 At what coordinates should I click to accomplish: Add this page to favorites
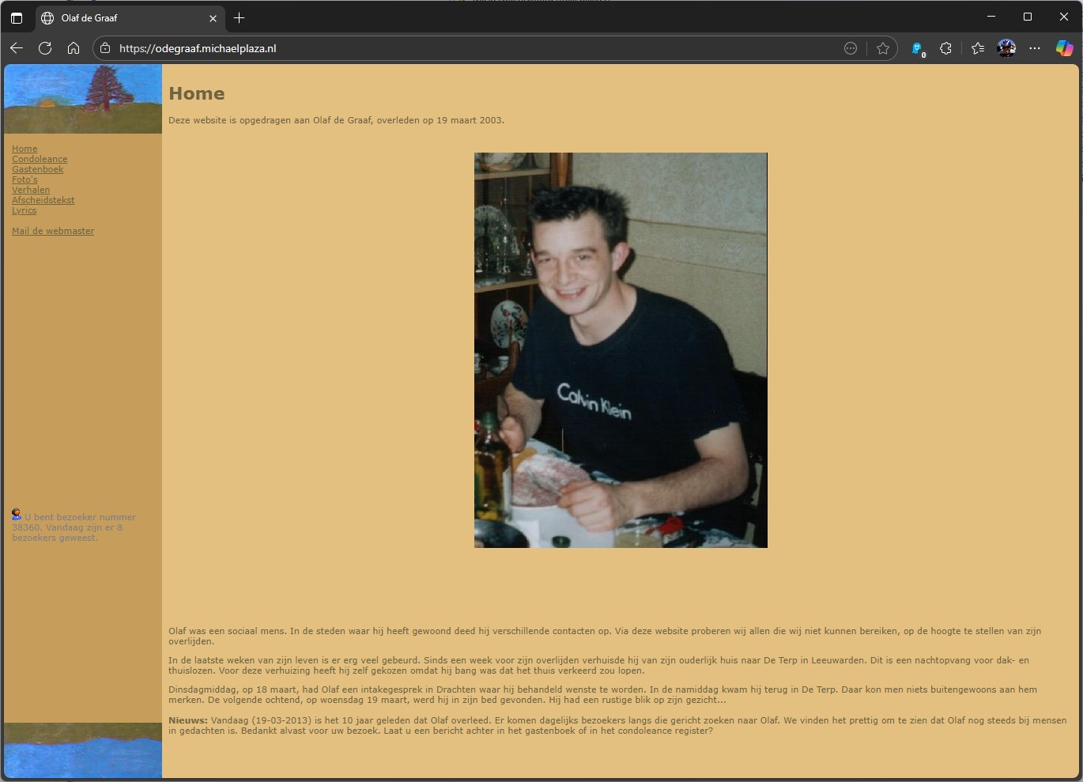(x=883, y=48)
